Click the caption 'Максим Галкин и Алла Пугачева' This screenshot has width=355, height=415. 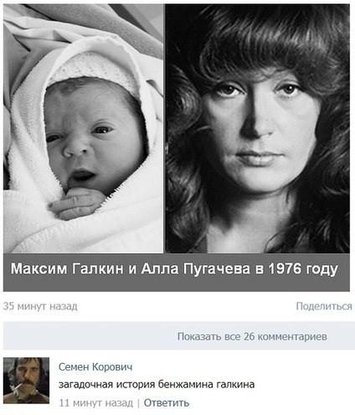click(131, 269)
